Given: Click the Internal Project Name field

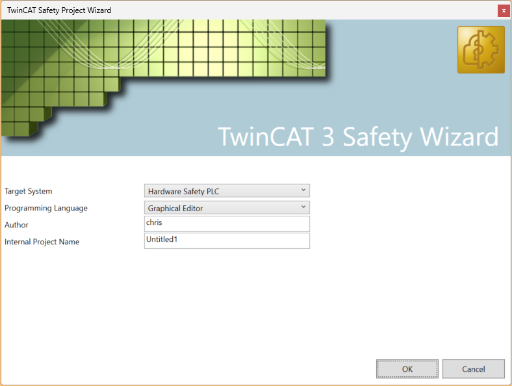Looking at the screenshot, I should tap(227, 240).
